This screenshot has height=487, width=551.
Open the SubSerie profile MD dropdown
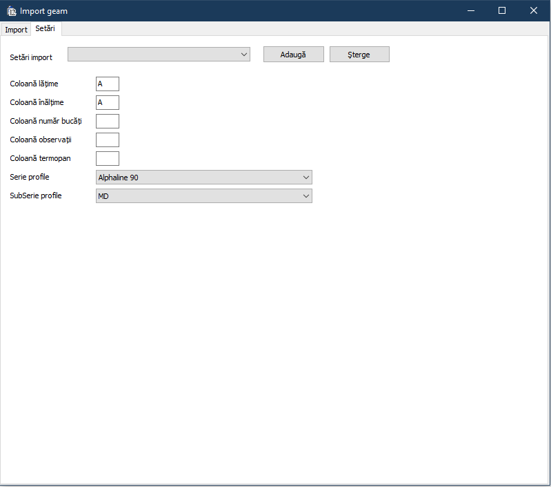(x=203, y=196)
